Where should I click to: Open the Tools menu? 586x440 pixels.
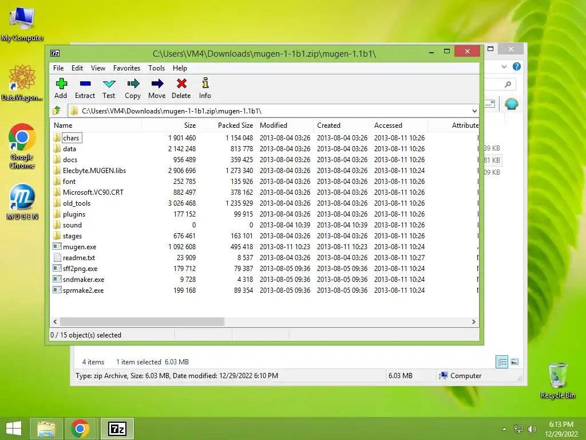point(157,68)
